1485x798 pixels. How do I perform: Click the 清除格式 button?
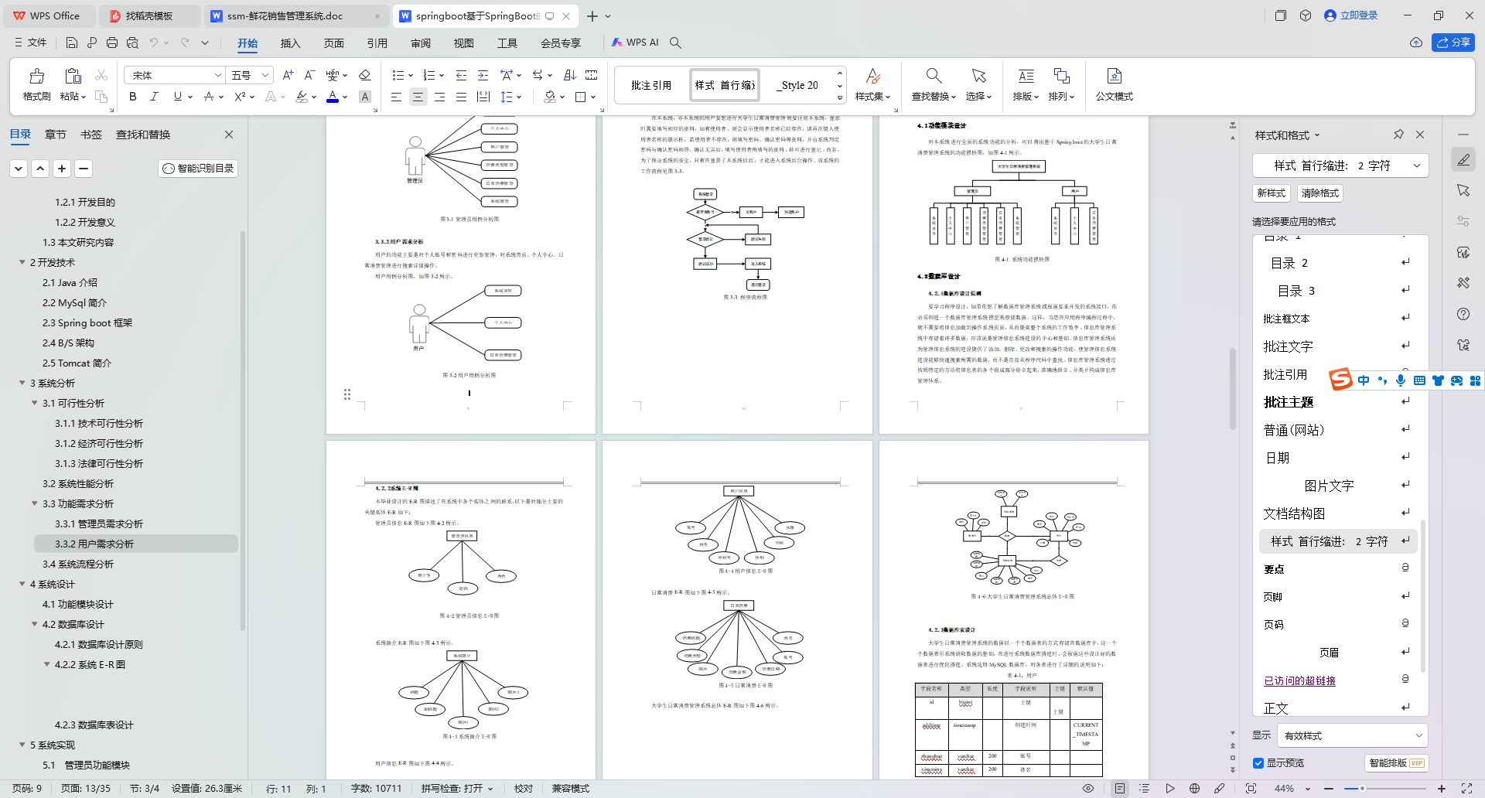[x=1319, y=193]
